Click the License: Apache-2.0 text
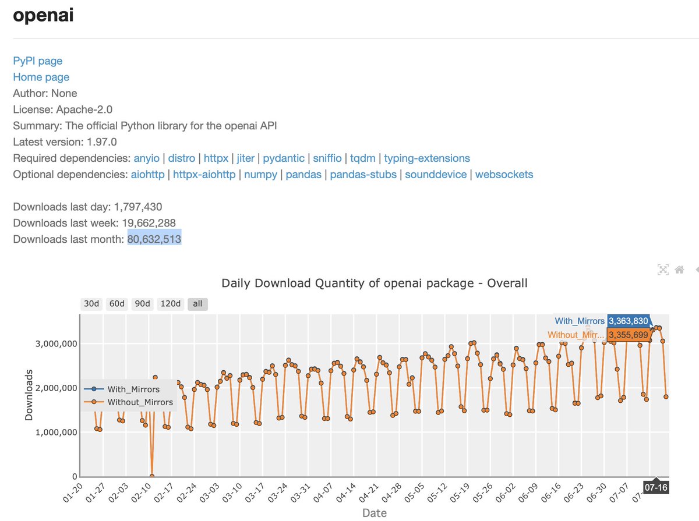Viewport: 699px width, 521px height. pyautogui.click(x=62, y=109)
